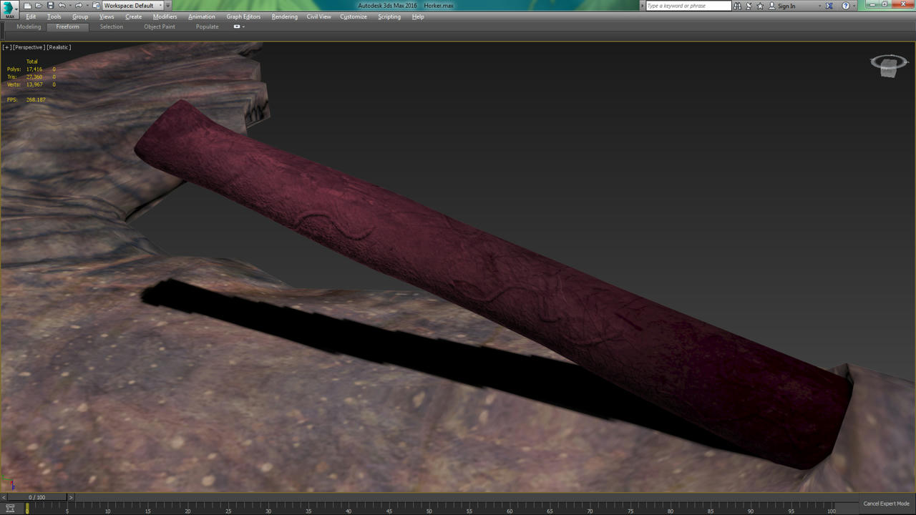Viewport: 916px width, 515px height.
Task: Click frame 50 on the timeline
Action: click(429, 511)
